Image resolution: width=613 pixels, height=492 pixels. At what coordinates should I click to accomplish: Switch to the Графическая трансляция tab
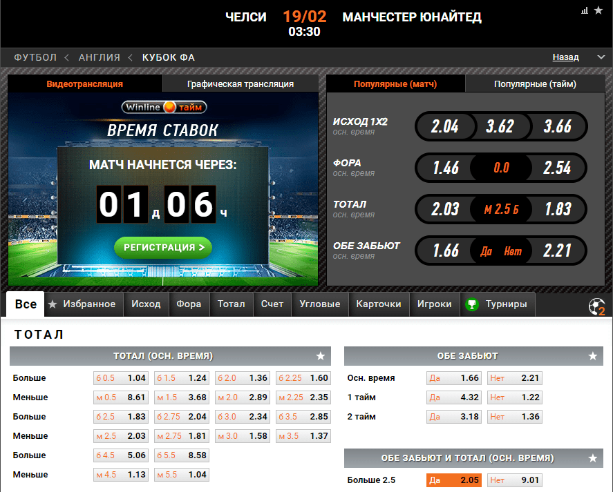(241, 83)
